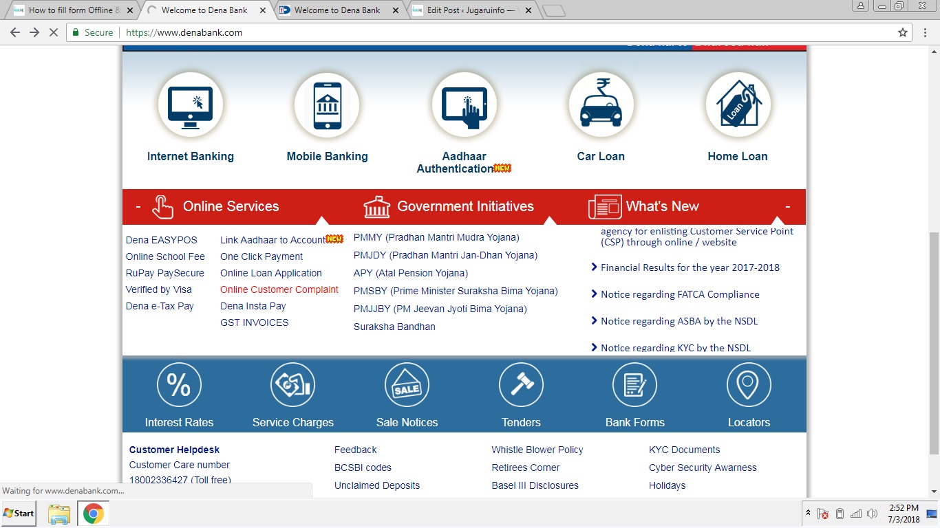The width and height of the screenshot is (940, 528).
Task: Switch to third tab 'Welcome to Dena Bank'
Action: coord(337,10)
